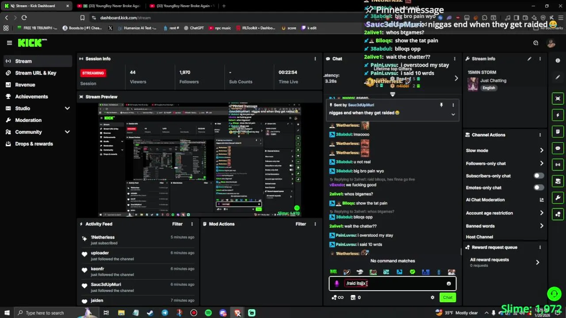Expand Community submenu in sidebar
This screenshot has width=566, height=318.
67,132
